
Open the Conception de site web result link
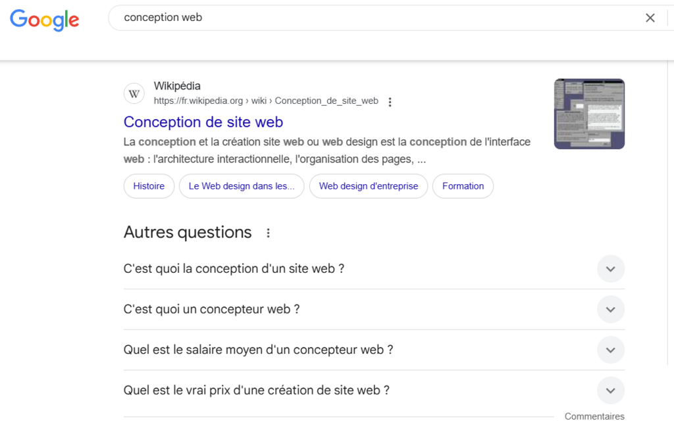point(203,122)
